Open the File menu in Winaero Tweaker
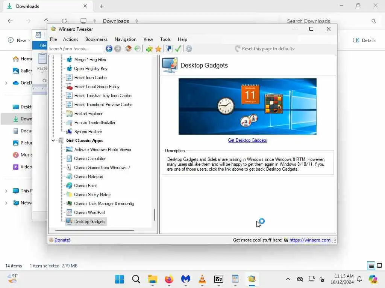 pos(53,39)
